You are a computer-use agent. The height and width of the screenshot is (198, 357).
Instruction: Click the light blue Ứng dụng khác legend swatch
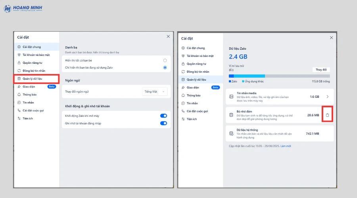(243, 82)
